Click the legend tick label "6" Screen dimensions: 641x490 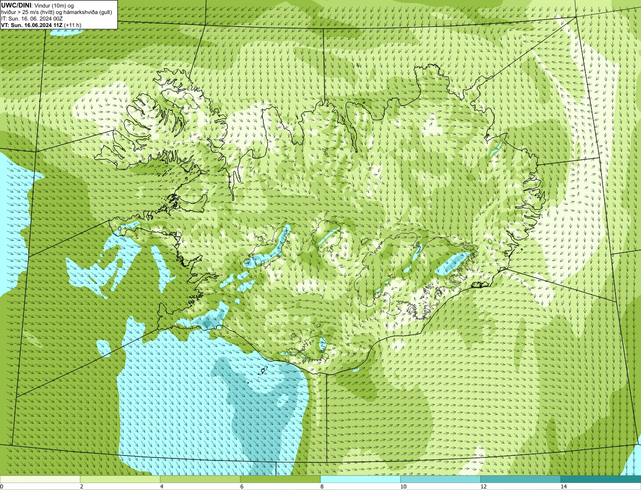click(241, 486)
